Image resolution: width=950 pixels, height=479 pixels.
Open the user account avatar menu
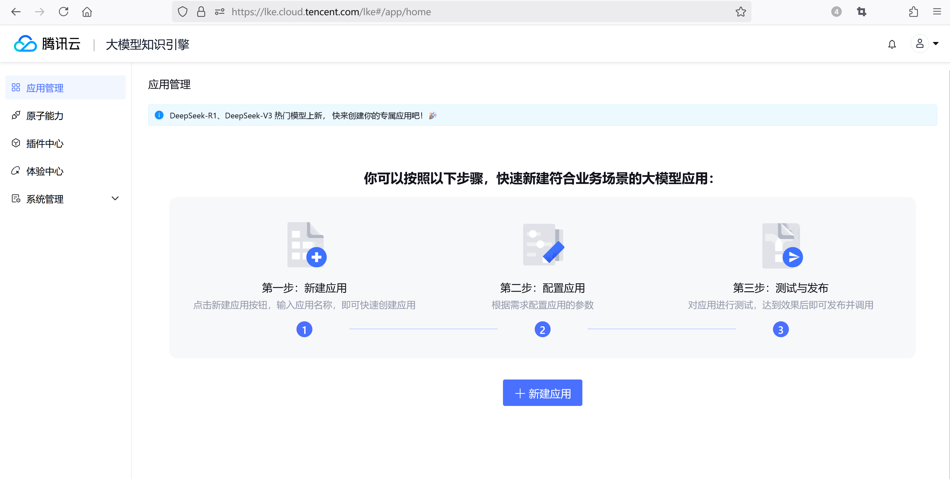click(x=920, y=44)
